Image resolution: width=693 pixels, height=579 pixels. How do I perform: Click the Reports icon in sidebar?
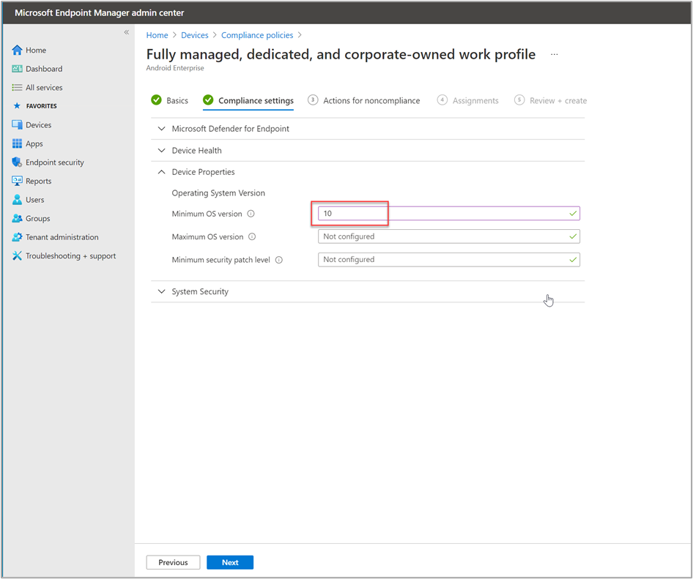click(x=18, y=182)
